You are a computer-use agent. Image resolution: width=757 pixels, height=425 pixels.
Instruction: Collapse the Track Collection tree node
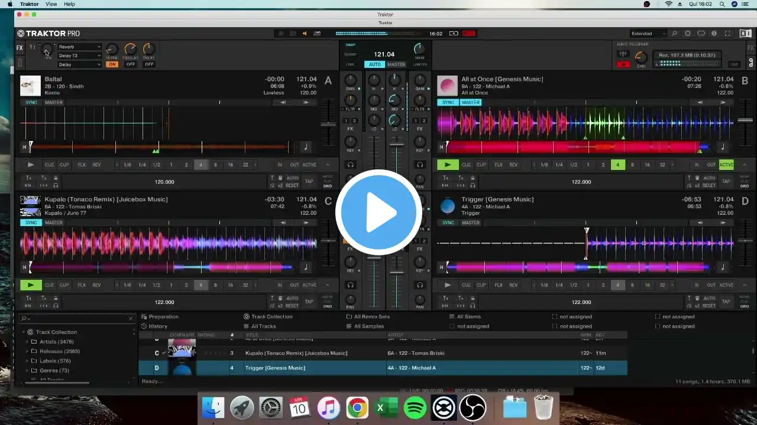[x=24, y=332]
